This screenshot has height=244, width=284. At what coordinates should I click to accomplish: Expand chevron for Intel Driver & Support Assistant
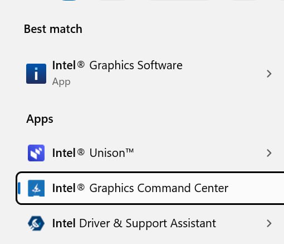[x=269, y=223]
